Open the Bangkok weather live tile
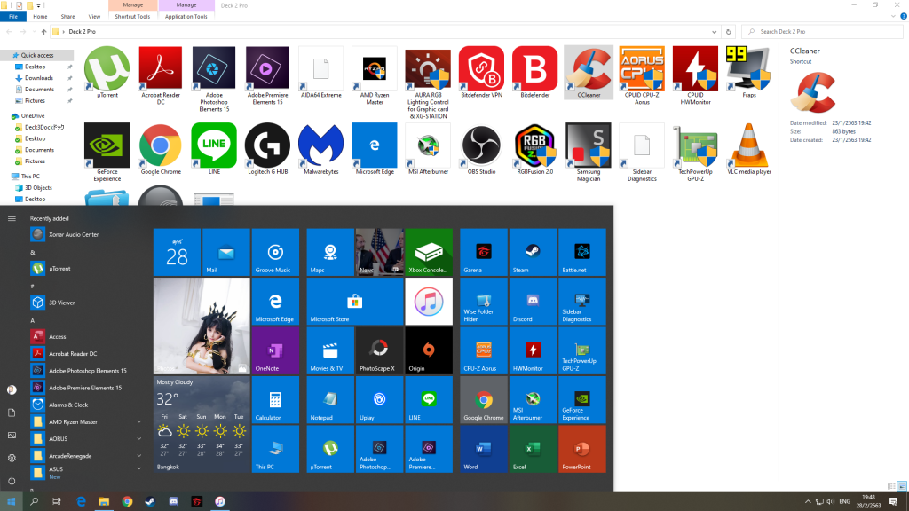Image resolution: width=909 pixels, height=511 pixels. [202, 425]
